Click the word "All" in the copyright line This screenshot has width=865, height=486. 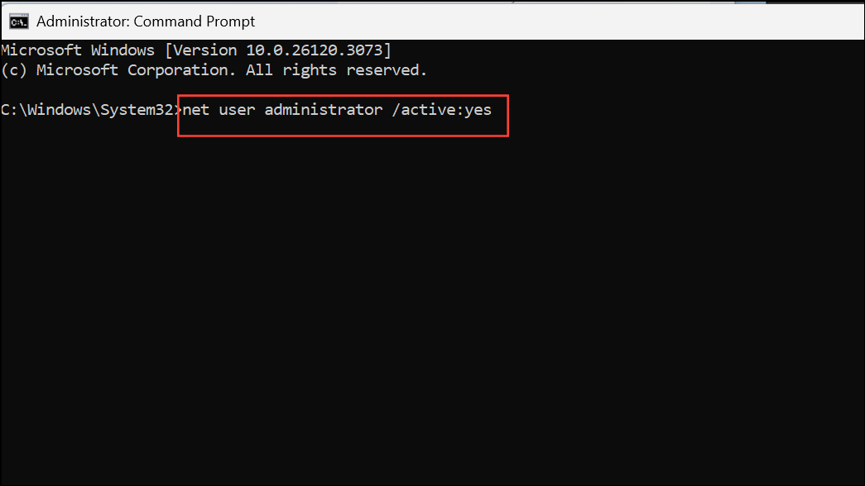point(259,70)
